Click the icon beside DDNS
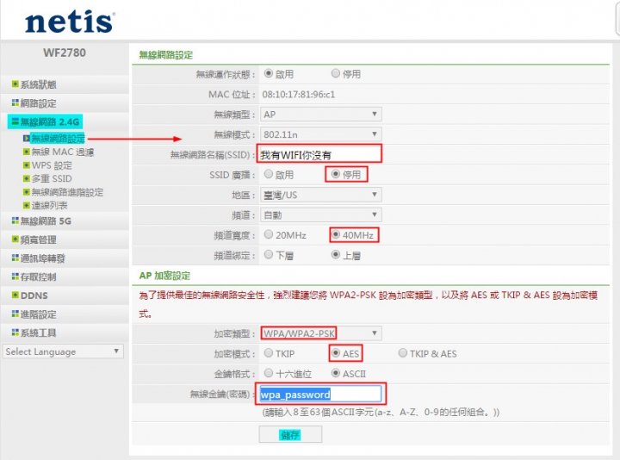The width and height of the screenshot is (620, 460). tap(15, 295)
